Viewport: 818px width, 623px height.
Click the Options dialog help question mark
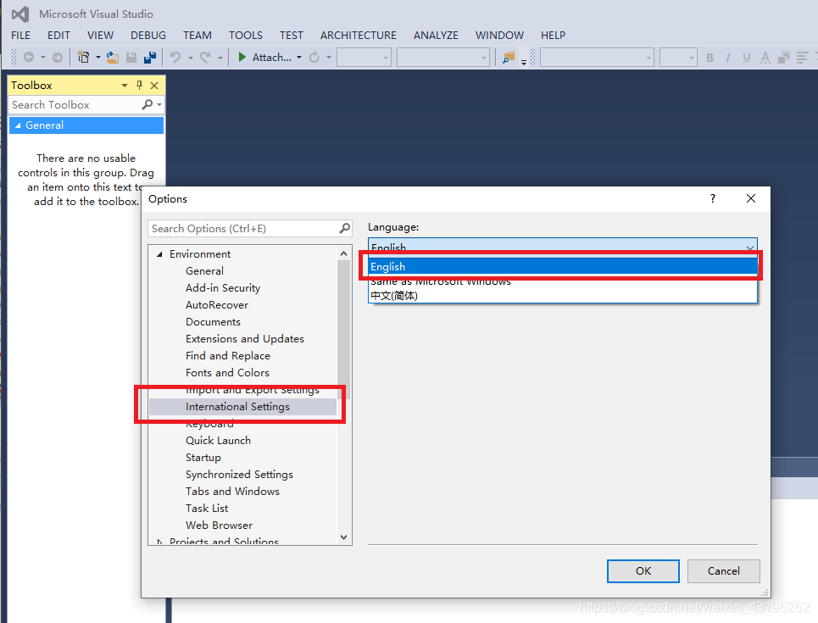click(713, 198)
